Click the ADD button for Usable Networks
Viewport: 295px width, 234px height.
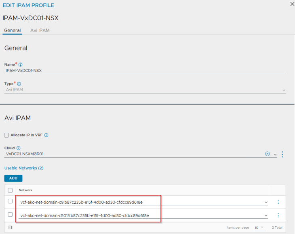[x=13, y=178]
